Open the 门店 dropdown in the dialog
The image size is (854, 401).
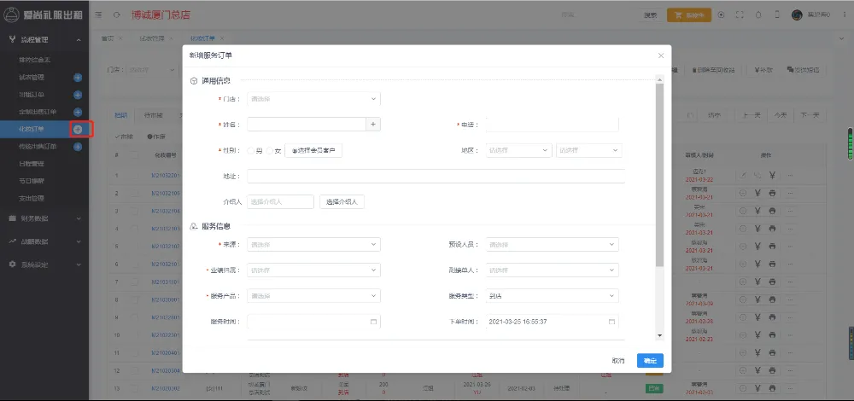(x=313, y=99)
